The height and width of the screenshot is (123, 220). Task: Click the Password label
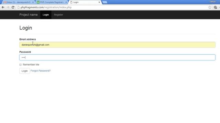pos(25,52)
